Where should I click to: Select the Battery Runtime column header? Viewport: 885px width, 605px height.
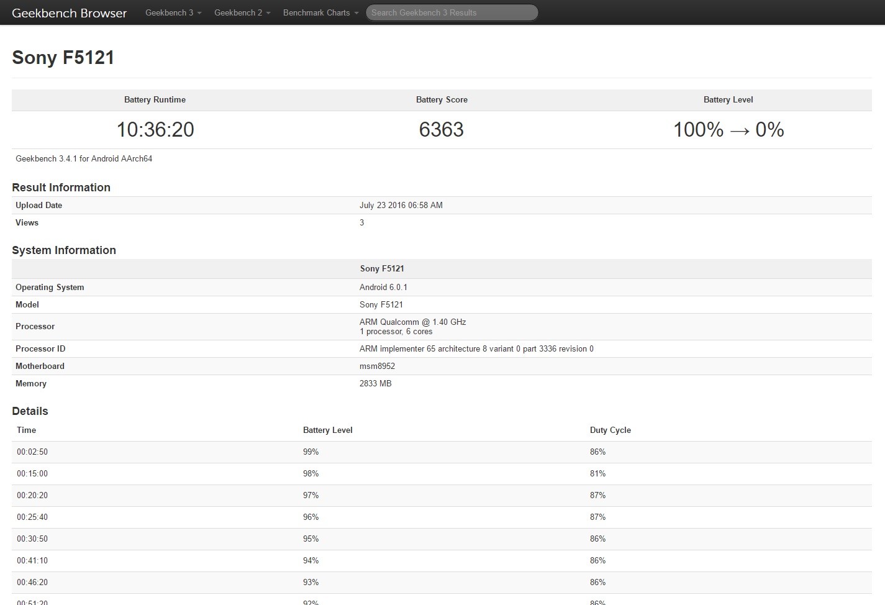tap(155, 99)
